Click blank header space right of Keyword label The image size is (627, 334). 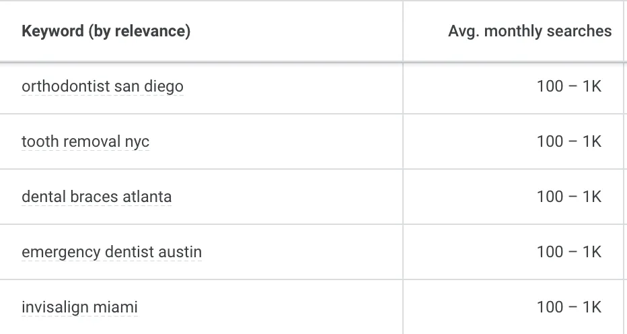[296, 31]
